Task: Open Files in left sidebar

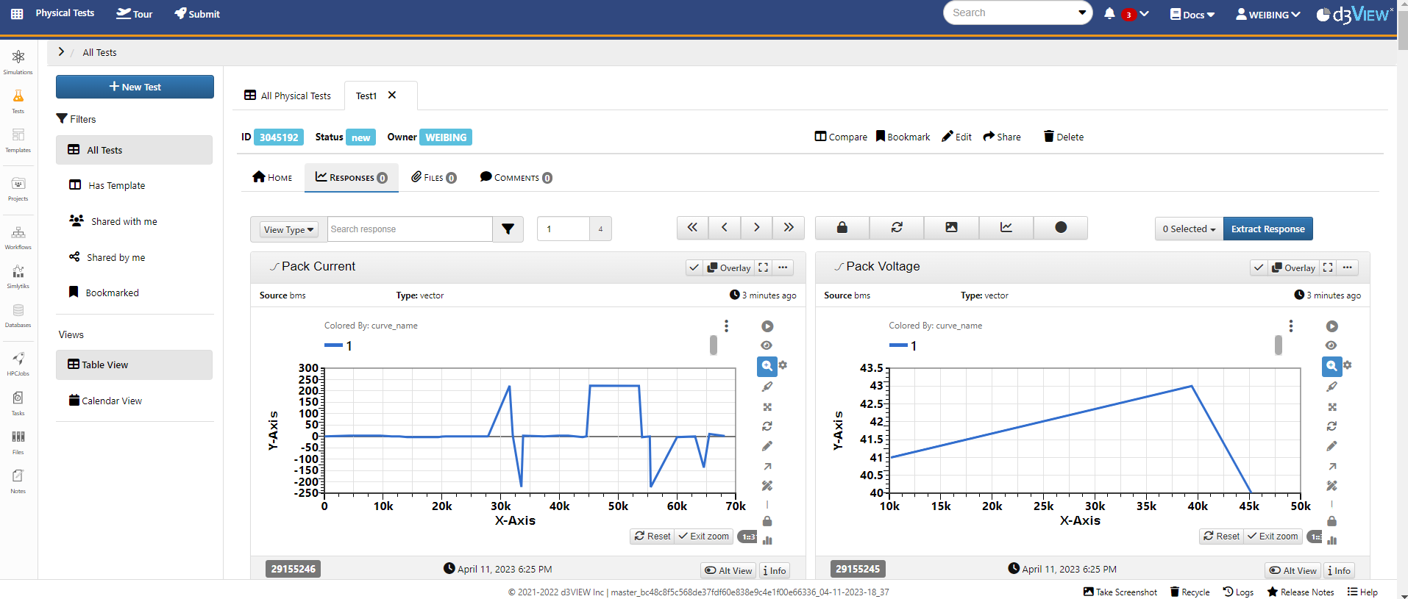Action: pyautogui.click(x=18, y=442)
